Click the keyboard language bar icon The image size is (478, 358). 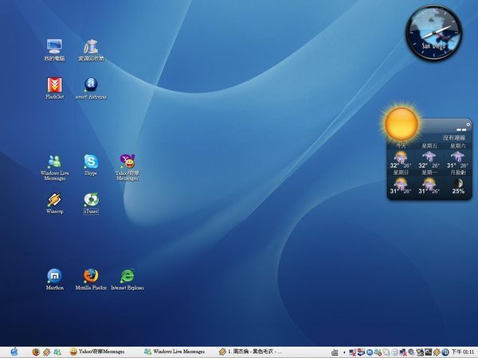[x=335, y=352]
